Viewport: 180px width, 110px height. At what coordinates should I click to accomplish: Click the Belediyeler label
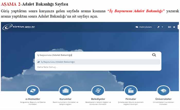pyautogui.click(x=98, y=99)
